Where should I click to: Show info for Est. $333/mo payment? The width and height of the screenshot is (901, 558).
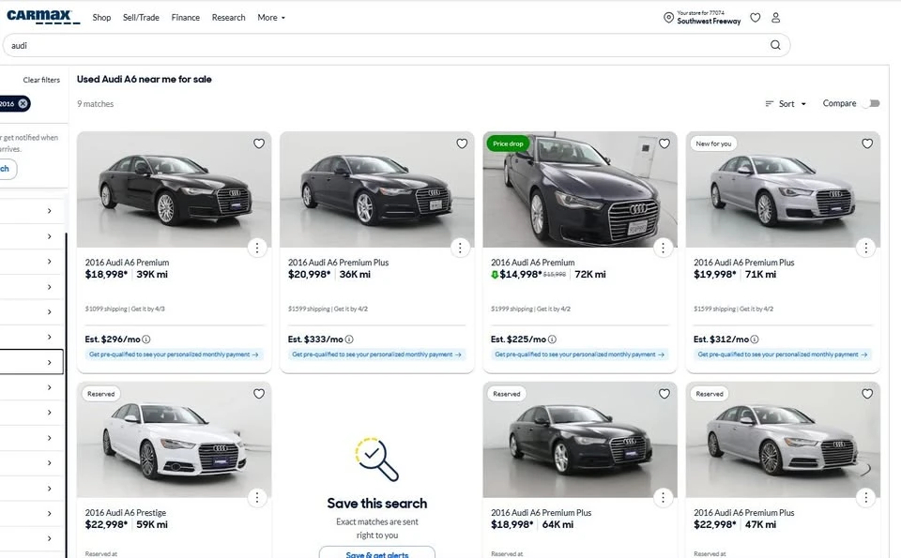point(349,339)
